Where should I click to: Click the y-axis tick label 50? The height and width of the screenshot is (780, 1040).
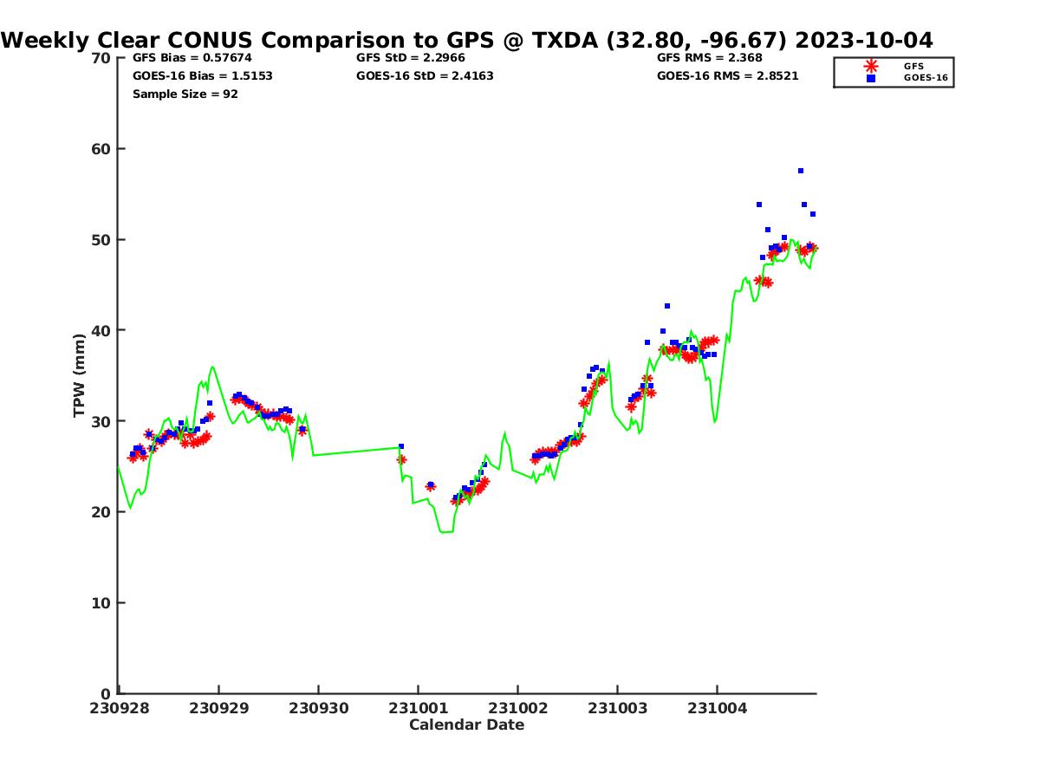pyautogui.click(x=101, y=240)
